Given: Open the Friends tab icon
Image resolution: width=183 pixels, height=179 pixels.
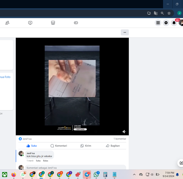Looking at the screenshot, I should coord(7,23).
